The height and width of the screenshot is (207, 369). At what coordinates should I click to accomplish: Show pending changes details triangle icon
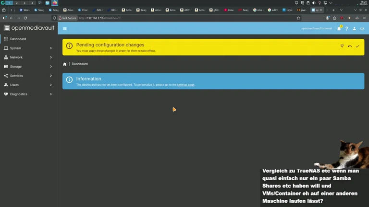(x=342, y=46)
